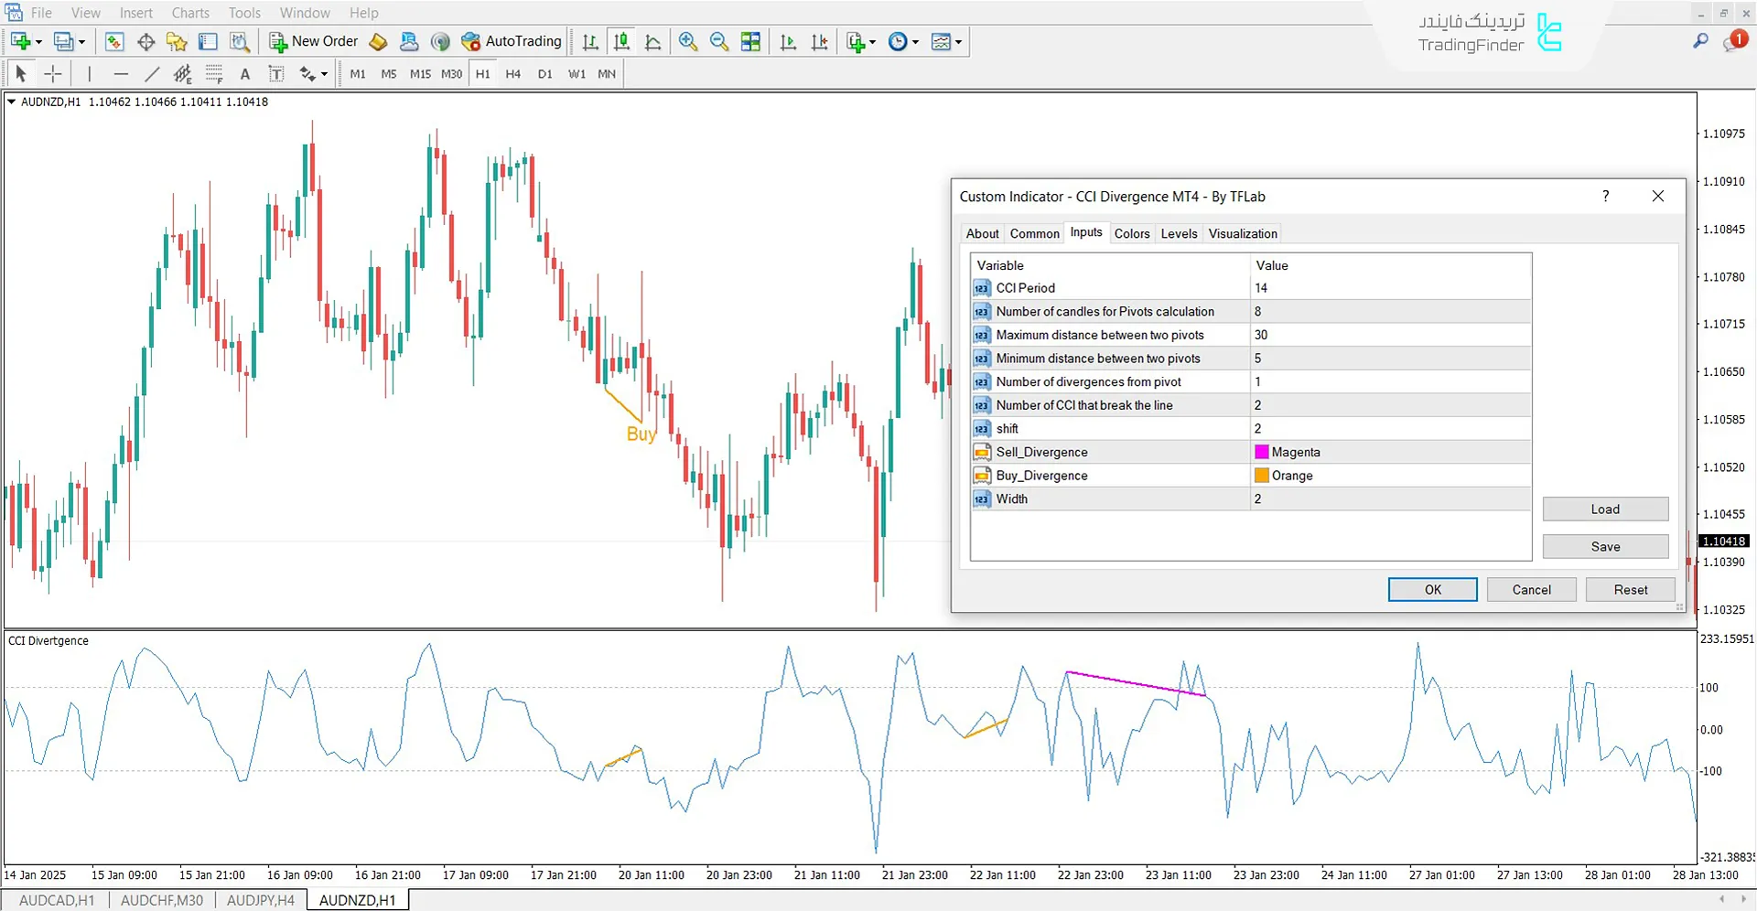Select the Fibonacci Retracement tool
The image size is (1757, 911).
182,73
